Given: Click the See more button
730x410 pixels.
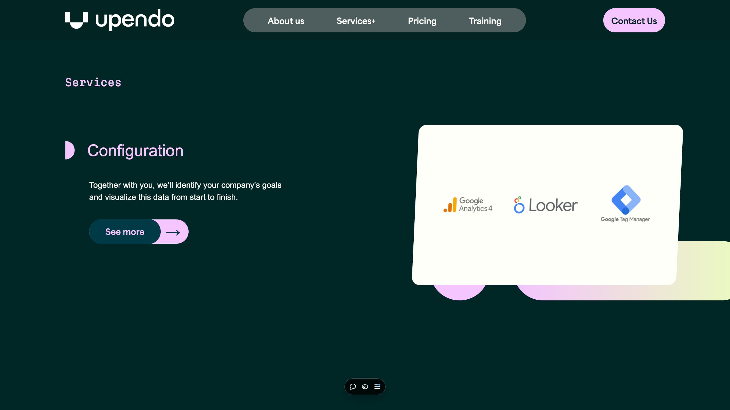Looking at the screenshot, I should (125, 232).
